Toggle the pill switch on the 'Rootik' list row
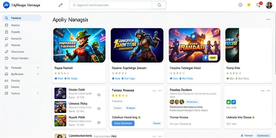The height and width of the screenshot is (138, 276). coord(99,123)
